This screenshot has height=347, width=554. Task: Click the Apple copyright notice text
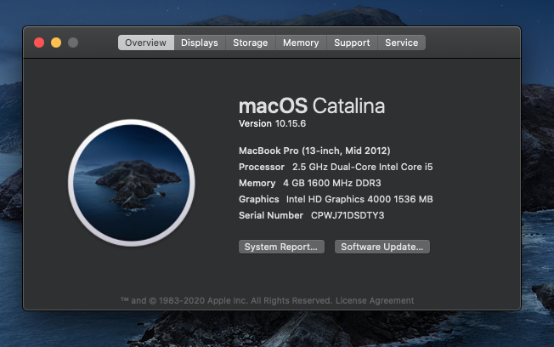tap(227, 301)
